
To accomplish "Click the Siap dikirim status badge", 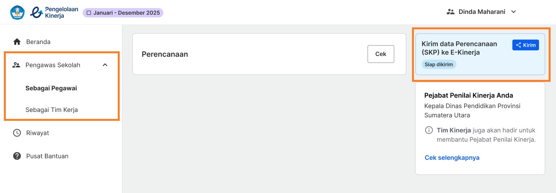I will (x=439, y=64).
